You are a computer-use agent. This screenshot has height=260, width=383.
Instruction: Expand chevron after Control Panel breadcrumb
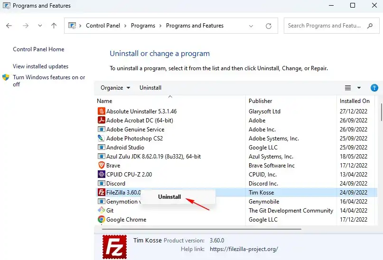coord(125,26)
